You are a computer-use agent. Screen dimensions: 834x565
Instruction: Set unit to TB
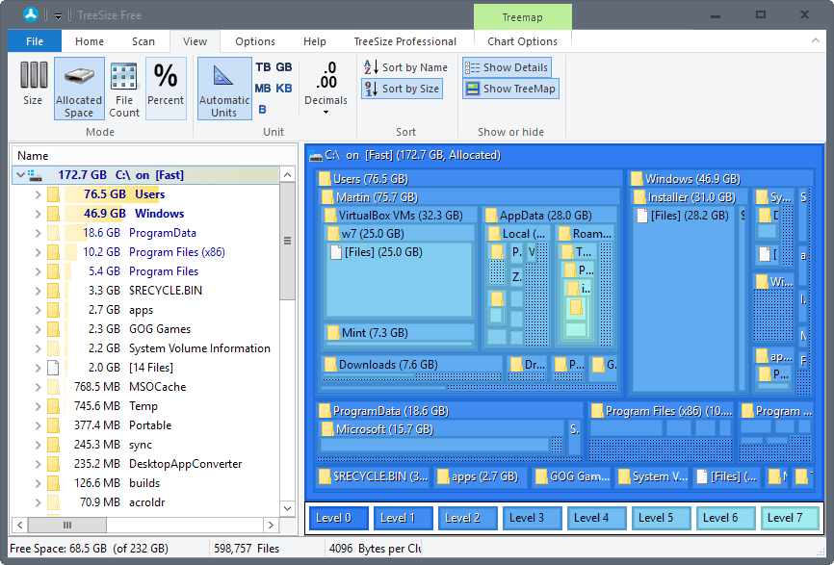click(262, 67)
